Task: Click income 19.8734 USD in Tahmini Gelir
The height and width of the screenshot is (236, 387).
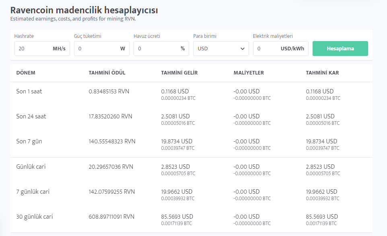Action: (x=177, y=141)
